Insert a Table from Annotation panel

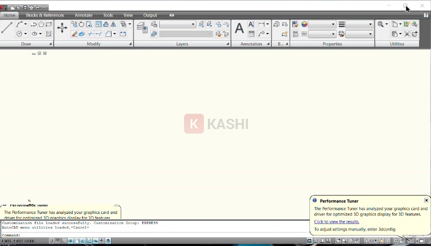pos(251,34)
